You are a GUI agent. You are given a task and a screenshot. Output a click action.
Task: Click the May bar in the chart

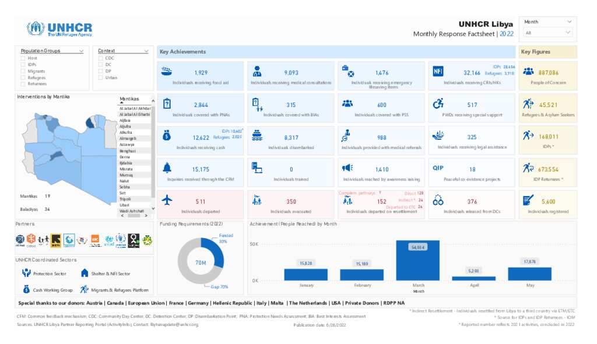point(529,274)
